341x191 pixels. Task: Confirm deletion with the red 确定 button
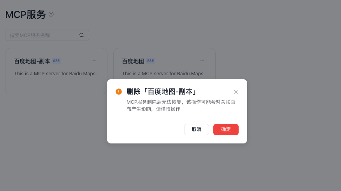click(x=226, y=129)
